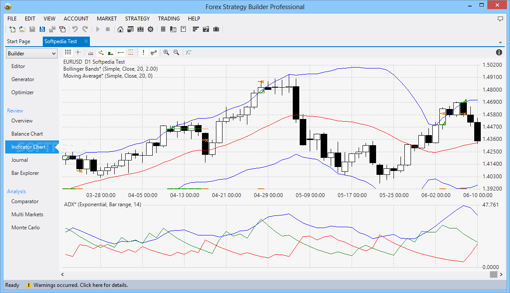Click the four-horizontal-lines list icon
510x293 pixels.
(x=163, y=29)
